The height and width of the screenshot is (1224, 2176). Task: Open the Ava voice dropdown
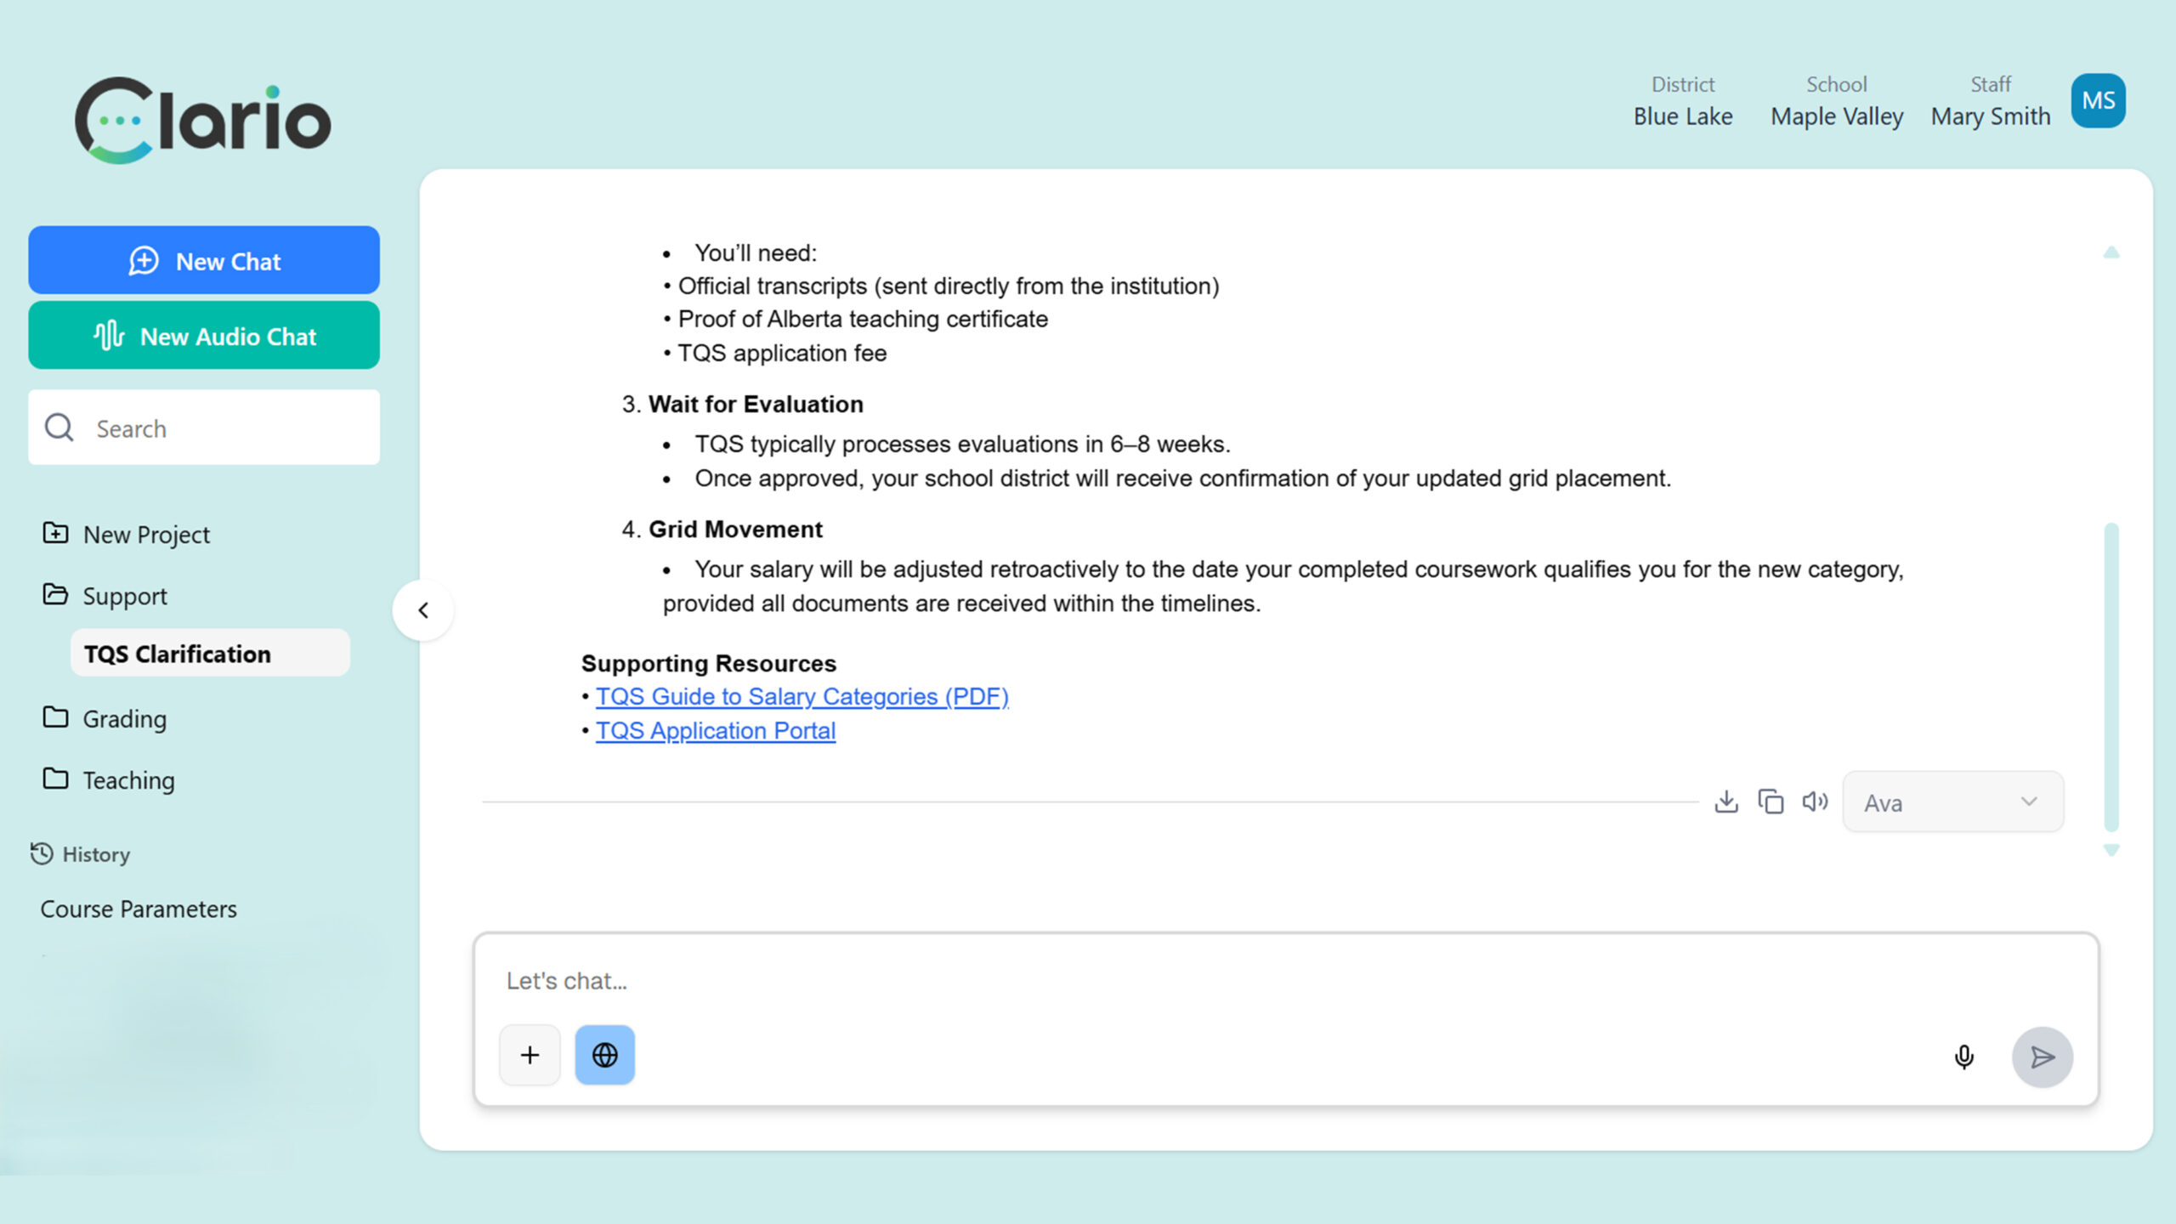[x=1952, y=802]
